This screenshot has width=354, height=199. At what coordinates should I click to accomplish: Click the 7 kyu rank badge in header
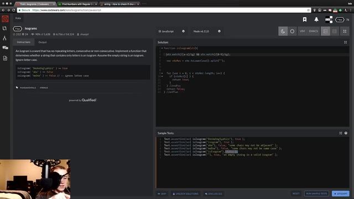pos(340,20)
